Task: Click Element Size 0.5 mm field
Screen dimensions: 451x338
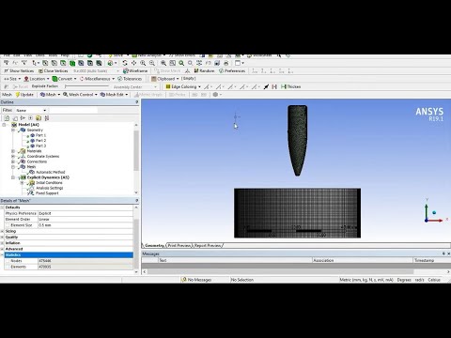Action: pos(86,225)
